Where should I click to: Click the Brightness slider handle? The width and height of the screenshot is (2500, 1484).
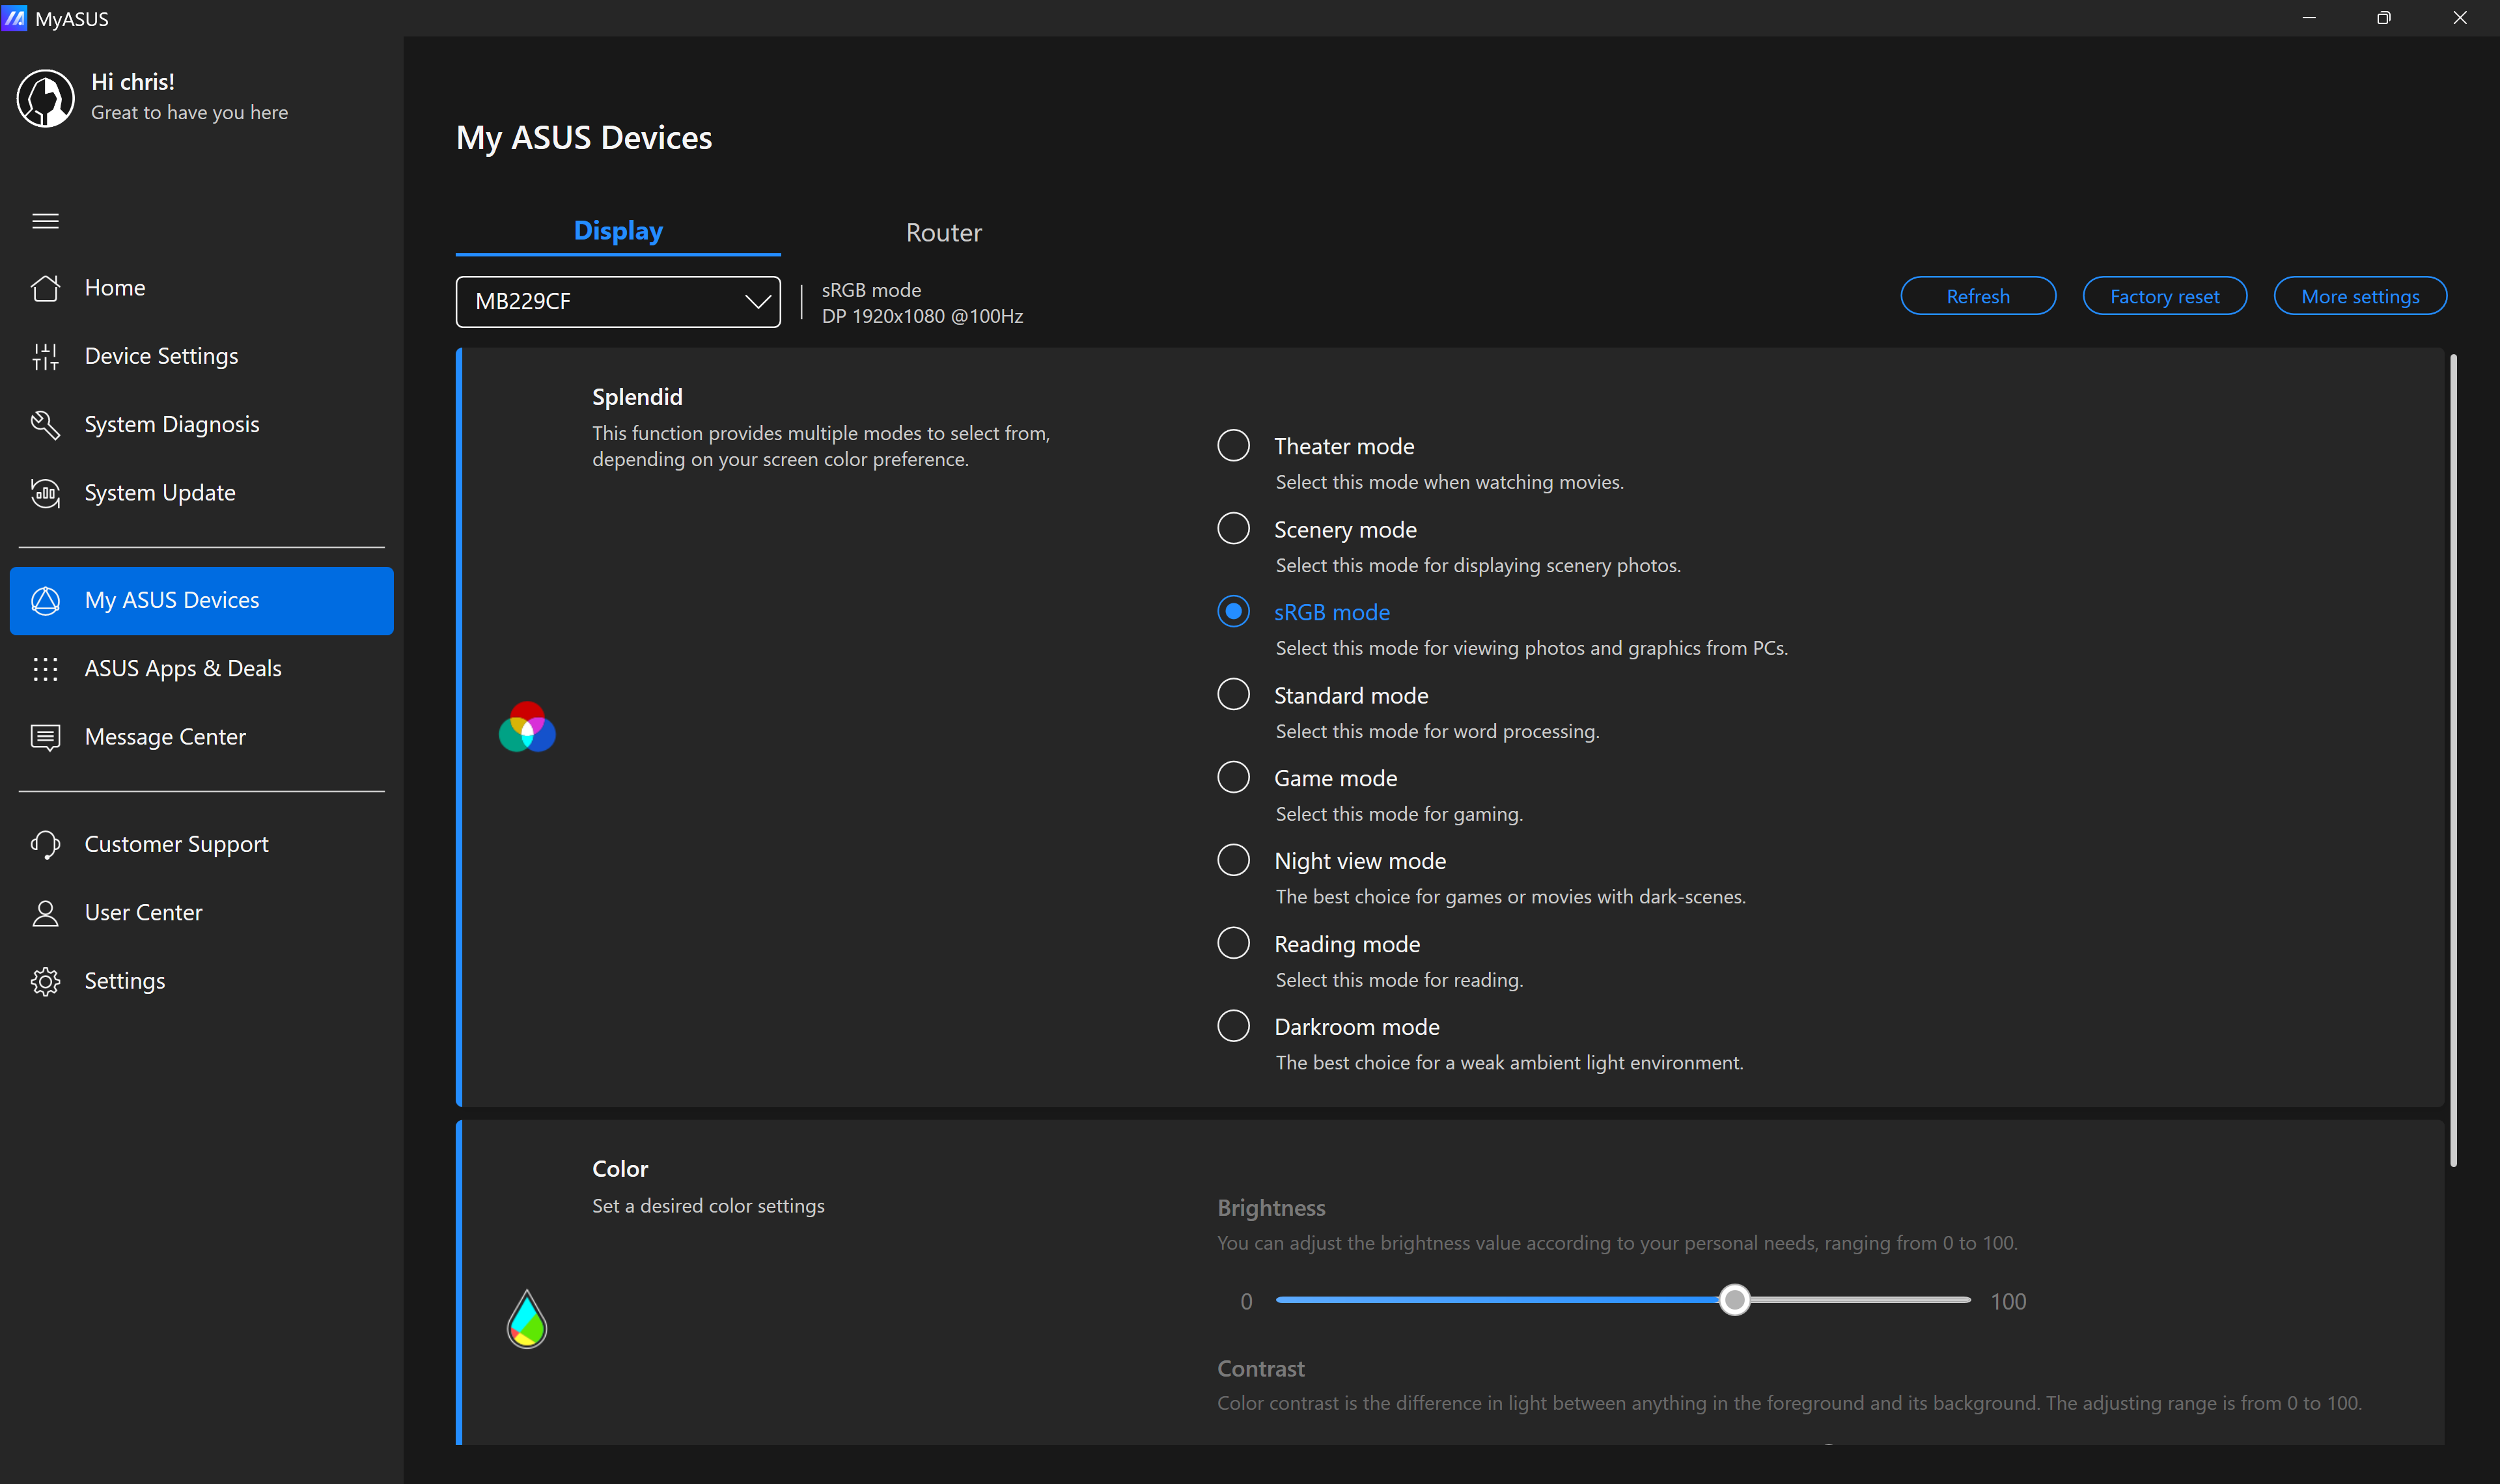1734,1300
